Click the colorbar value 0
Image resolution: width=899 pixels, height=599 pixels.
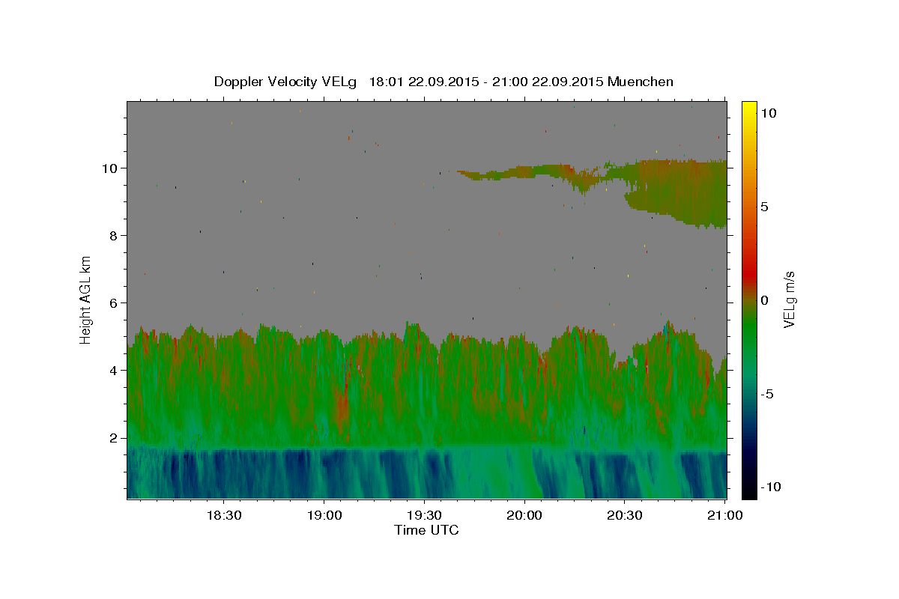(x=765, y=300)
